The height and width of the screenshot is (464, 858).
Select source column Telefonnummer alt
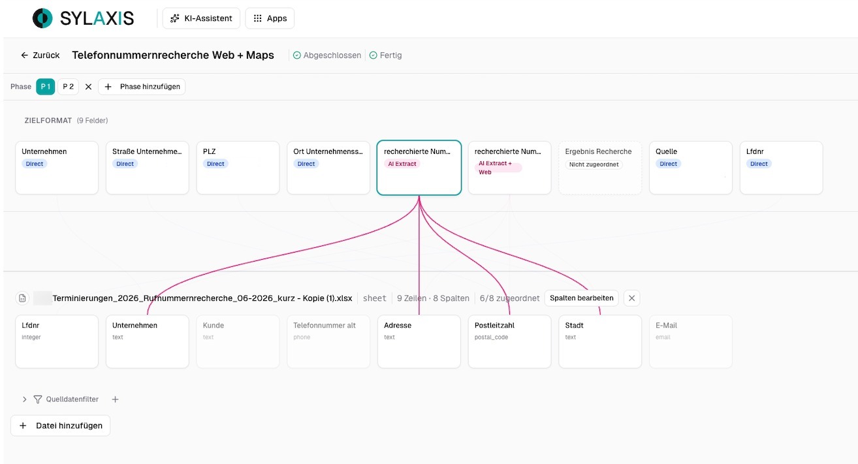click(328, 341)
